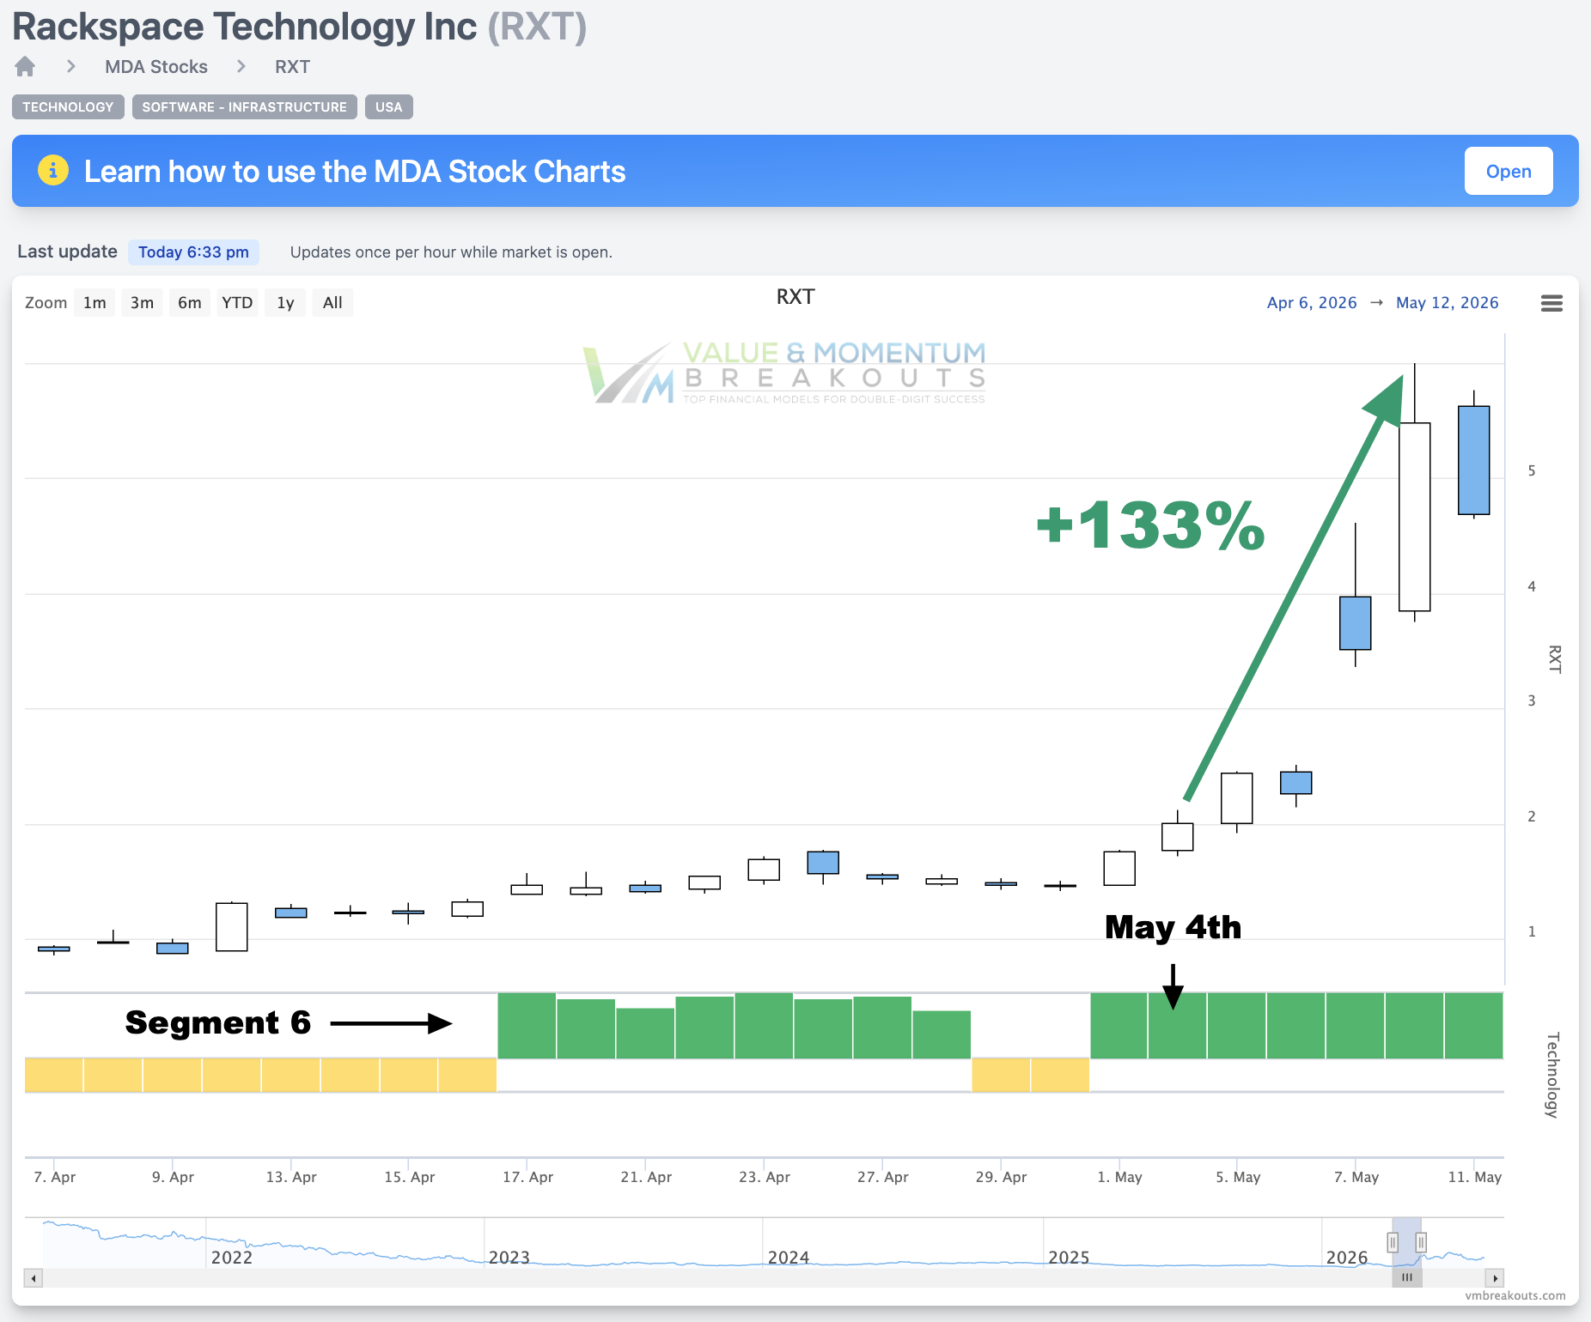Open the MDA Stock Charts guide

pyautogui.click(x=1509, y=171)
